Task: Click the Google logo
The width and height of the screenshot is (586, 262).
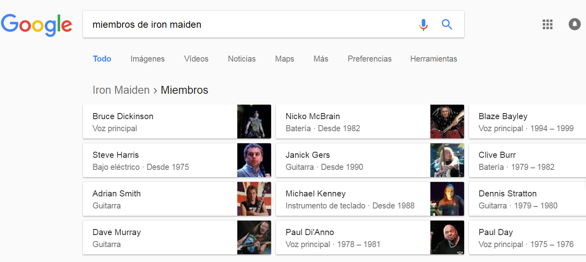Action: click(37, 25)
